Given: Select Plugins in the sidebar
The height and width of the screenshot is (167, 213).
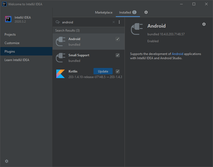Looking at the screenshot, I should (x=26, y=51).
